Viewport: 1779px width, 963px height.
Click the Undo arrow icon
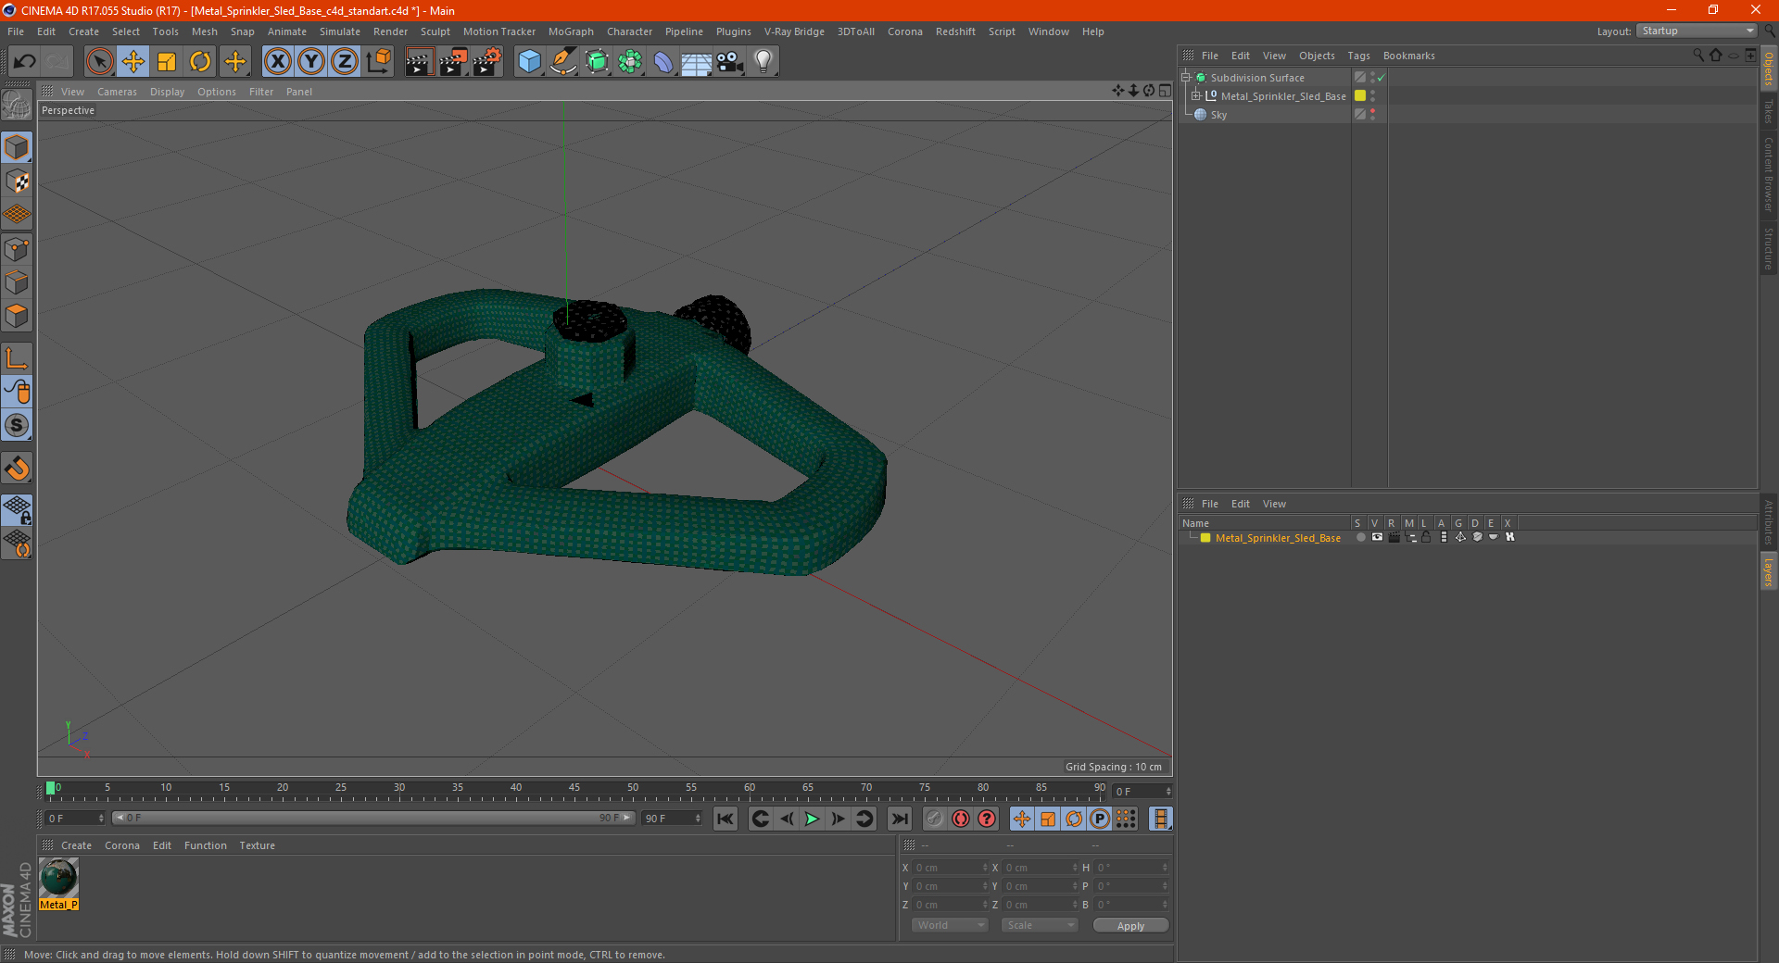(x=25, y=62)
